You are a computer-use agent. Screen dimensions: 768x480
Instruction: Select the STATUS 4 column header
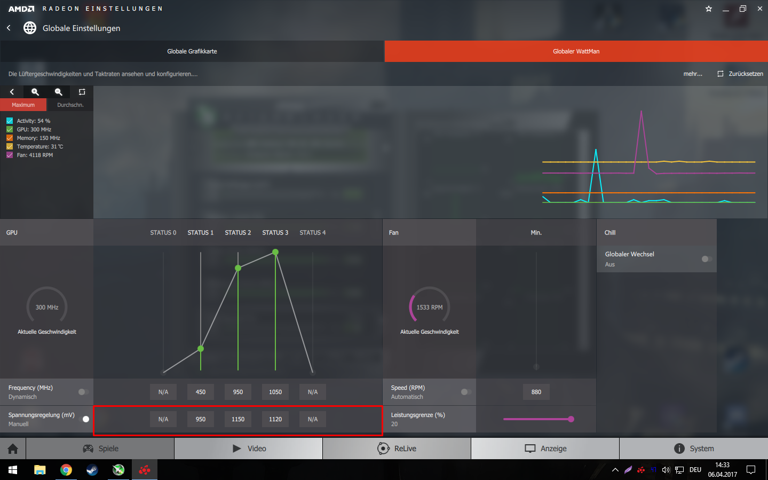tap(313, 233)
